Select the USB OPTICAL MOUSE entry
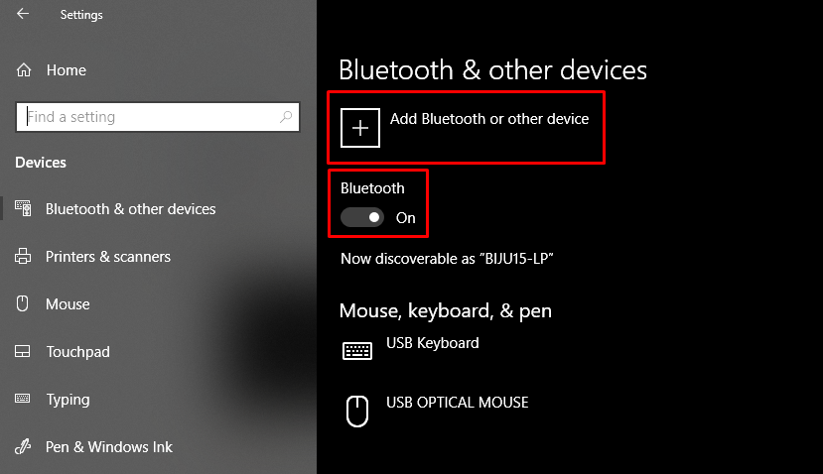 click(457, 403)
